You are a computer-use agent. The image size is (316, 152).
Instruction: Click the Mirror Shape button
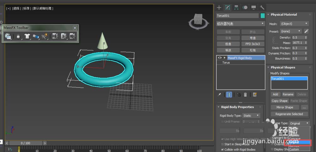pyautogui.click(x=285, y=107)
